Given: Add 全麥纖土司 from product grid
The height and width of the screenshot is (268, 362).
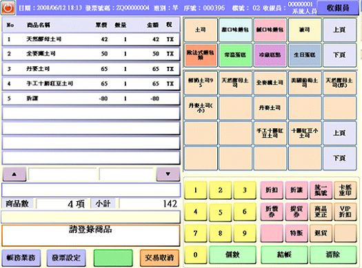Looking at the screenshot, I should 270,83.
